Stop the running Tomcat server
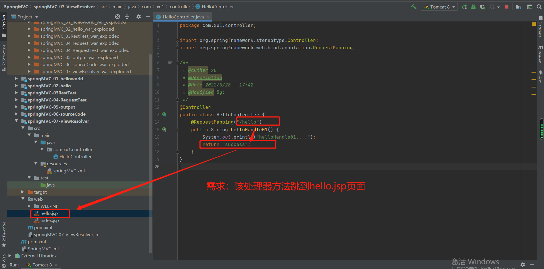Screen dimensions: 544x269 pos(507,7)
